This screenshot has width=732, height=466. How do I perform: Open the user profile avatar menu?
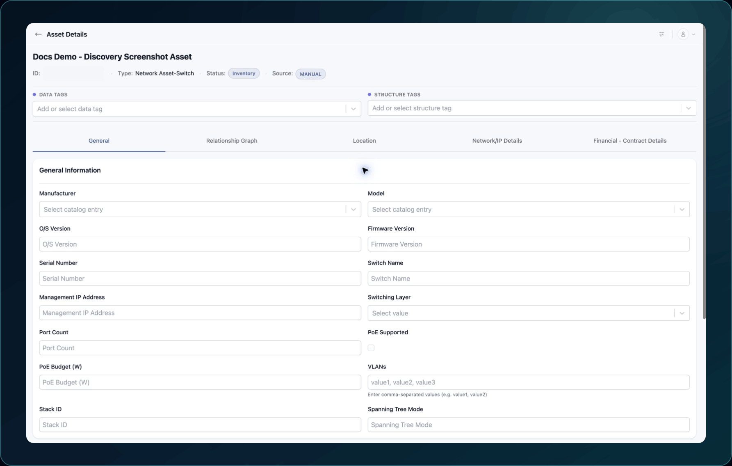[683, 34]
